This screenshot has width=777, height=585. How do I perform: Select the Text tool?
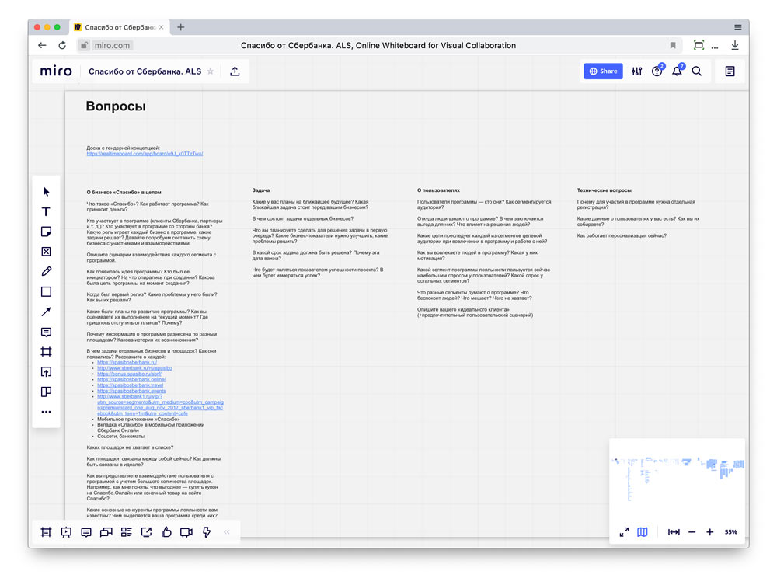[x=46, y=211]
